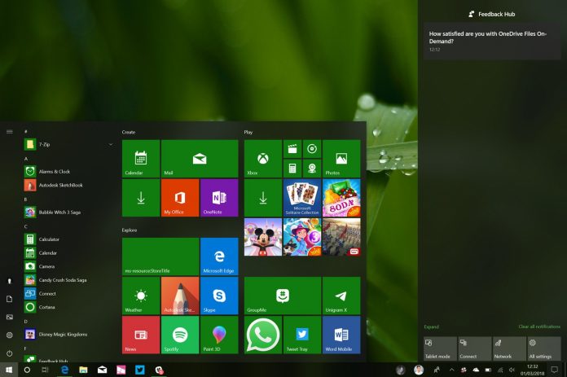Launch Microsoft Edge tile in Explore group
Viewport: 567px width, 377px height.
[218, 256]
